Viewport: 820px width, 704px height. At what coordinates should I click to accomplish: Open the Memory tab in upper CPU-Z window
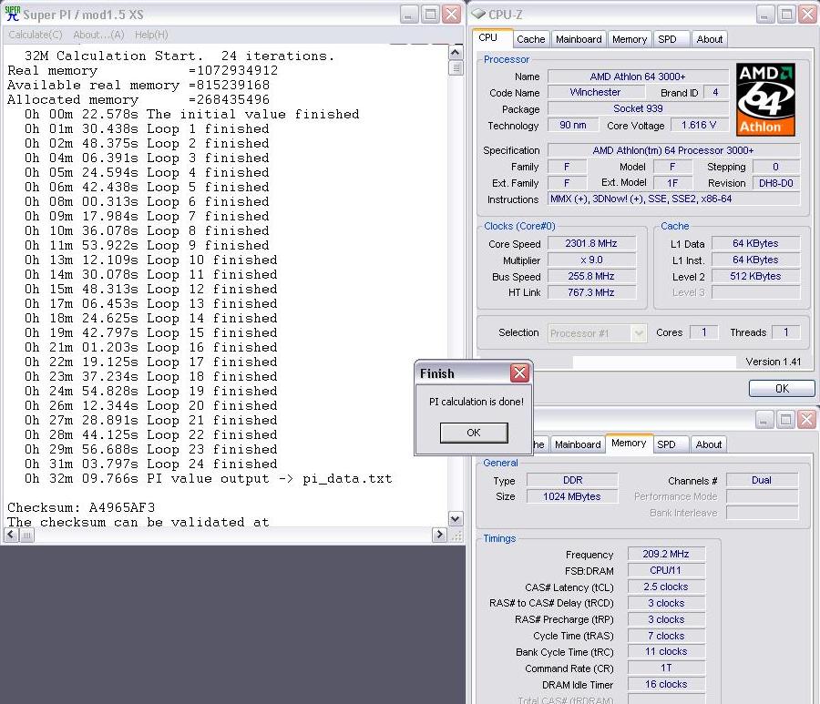pyautogui.click(x=629, y=39)
